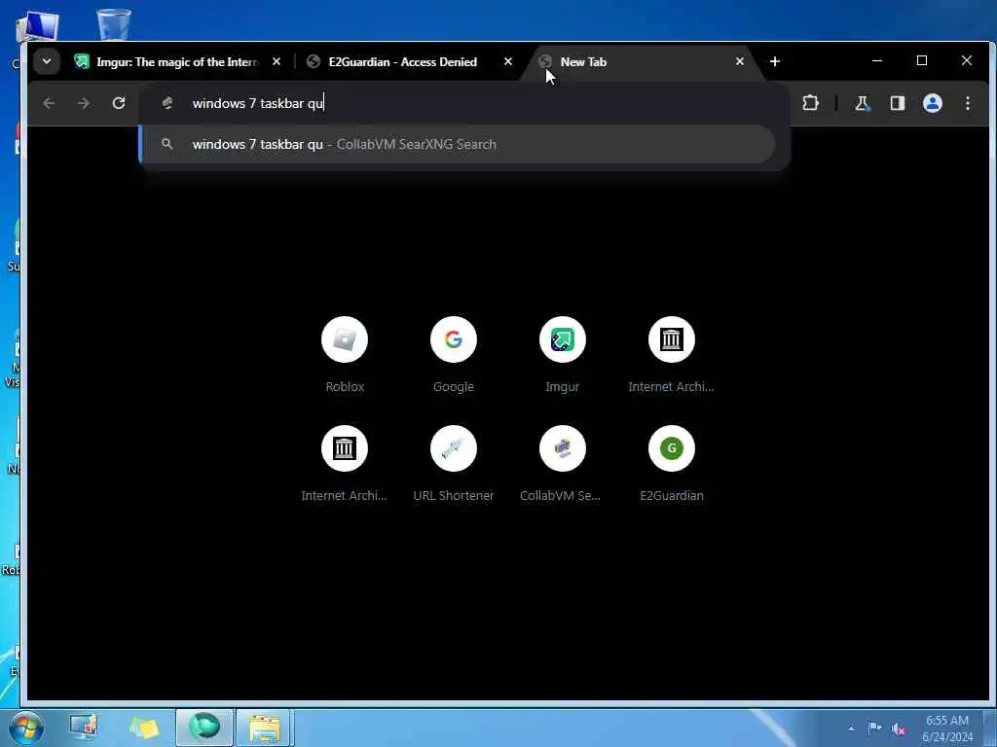The height and width of the screenshot is (747, 997).
Task: Minimize the browser window
Action: pyautogui.click(x=877, y=61)
